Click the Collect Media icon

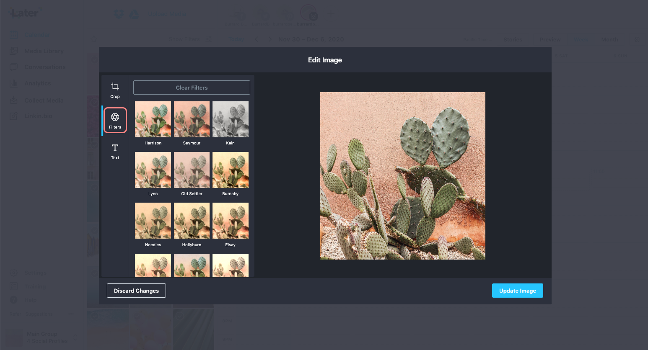13,100
